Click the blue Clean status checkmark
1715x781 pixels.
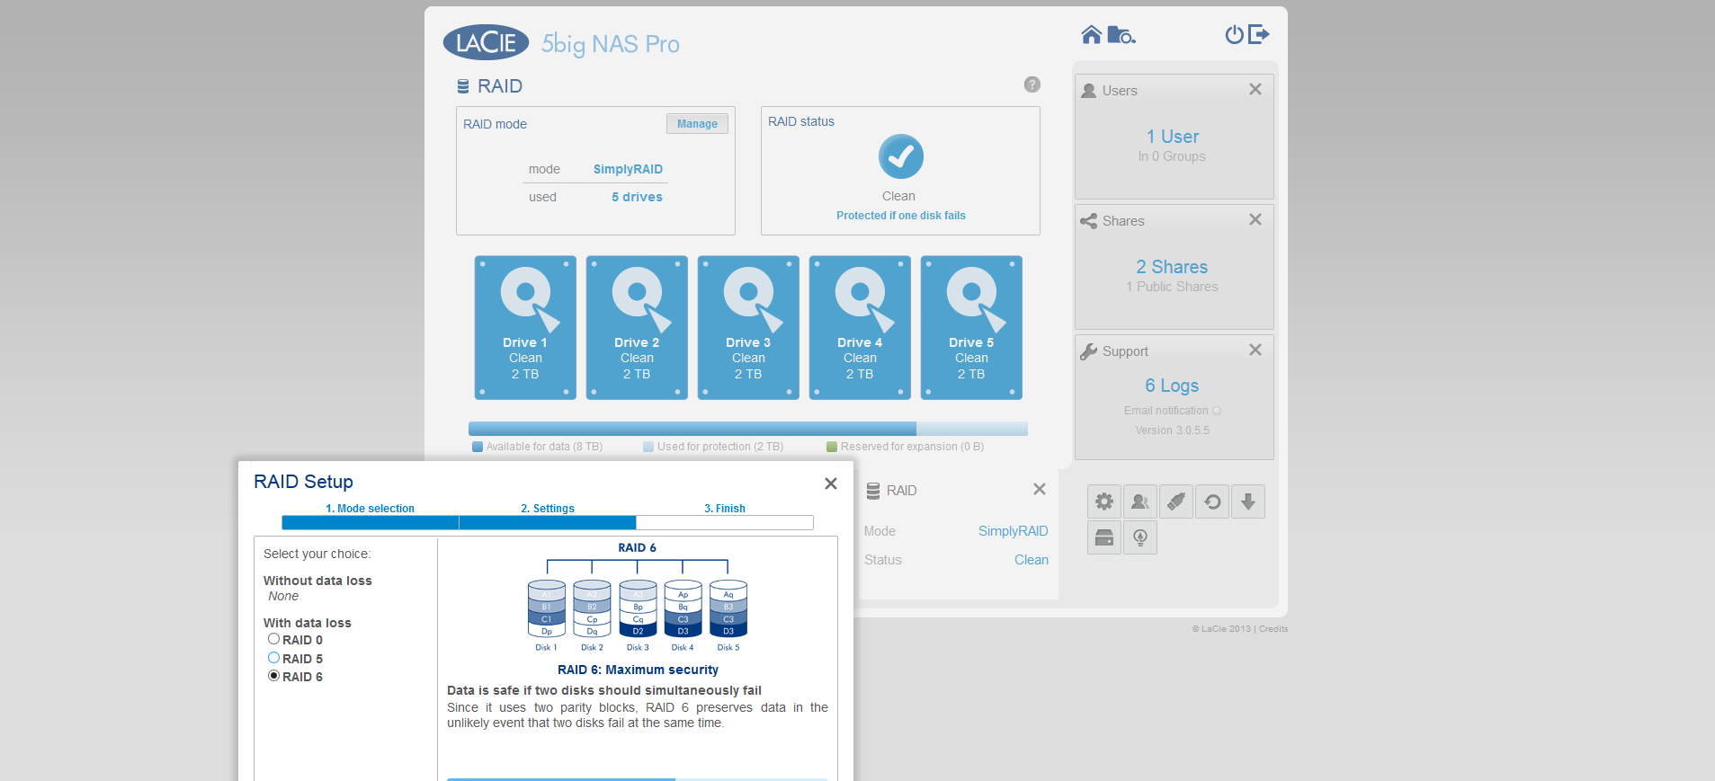pos(901,156)
